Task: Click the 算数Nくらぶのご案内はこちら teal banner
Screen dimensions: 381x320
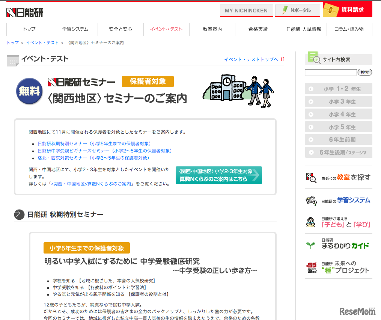Action: click(x=218, y=175)
